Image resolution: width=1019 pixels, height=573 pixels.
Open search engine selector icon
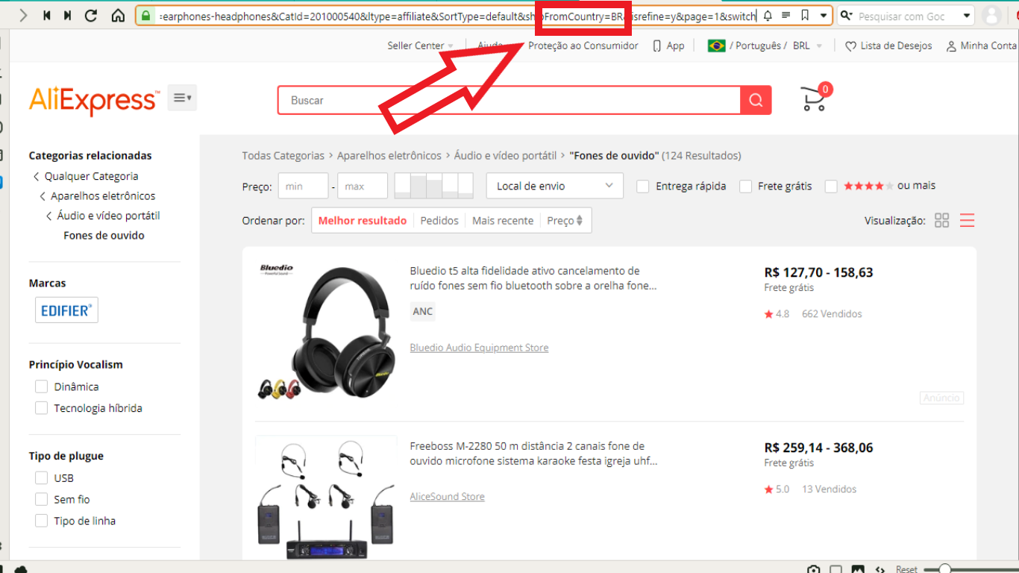click(847, 16)
